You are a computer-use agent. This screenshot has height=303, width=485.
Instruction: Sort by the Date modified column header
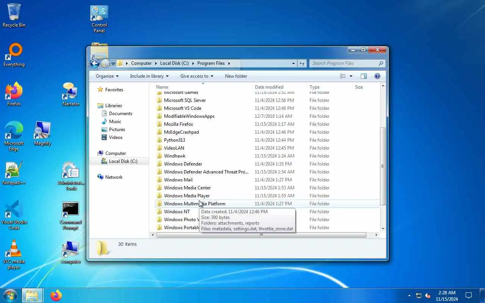coord(279,87)
